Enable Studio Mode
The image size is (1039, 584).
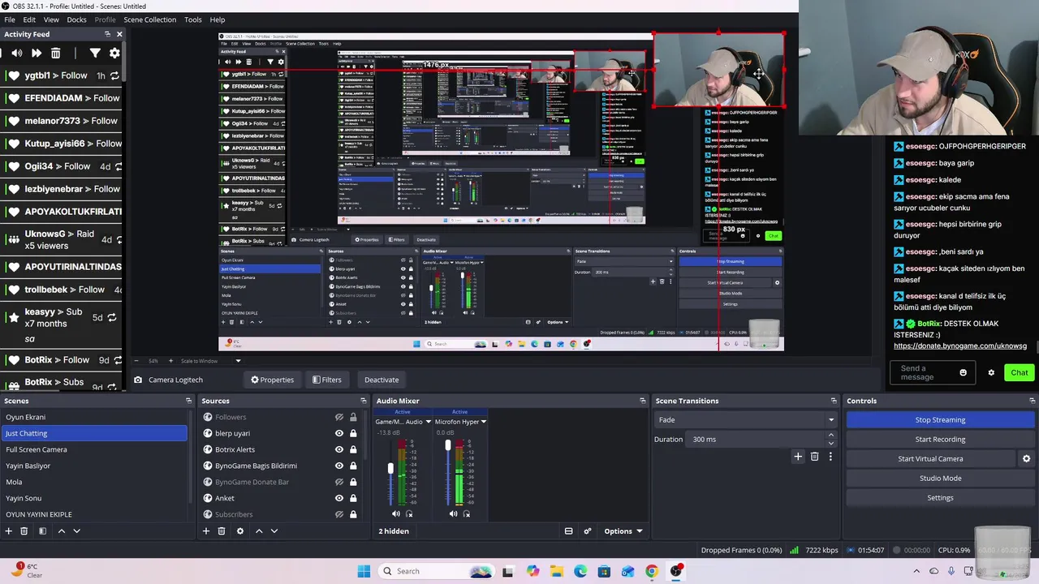940,478
